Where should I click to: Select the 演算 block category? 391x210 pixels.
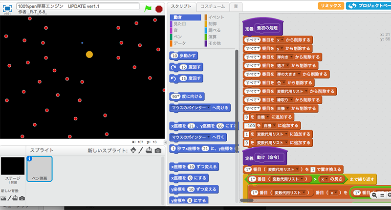[219, 37]
